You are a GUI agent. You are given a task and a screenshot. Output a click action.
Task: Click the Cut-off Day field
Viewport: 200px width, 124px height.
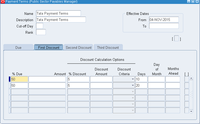pyautogui.click(x=39, y=26)
